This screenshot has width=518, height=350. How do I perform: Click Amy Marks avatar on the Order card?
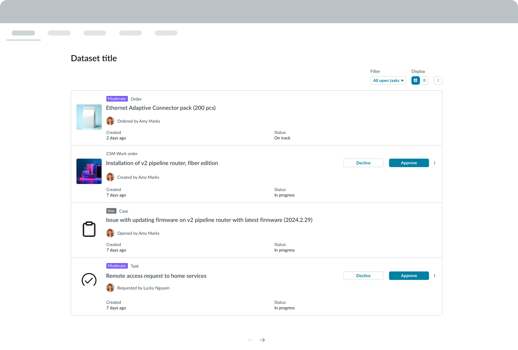(x=110, y=121)
